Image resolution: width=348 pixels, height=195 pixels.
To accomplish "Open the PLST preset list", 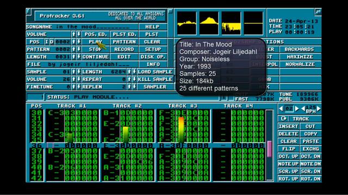I will pos(152,34).
